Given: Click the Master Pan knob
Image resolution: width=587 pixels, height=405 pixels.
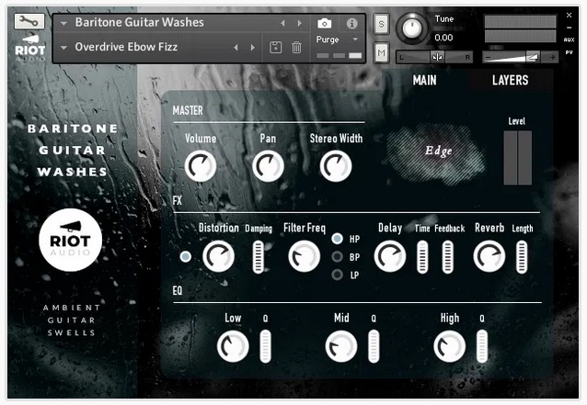Looking at the screenshot, I should tap(268, 166).
